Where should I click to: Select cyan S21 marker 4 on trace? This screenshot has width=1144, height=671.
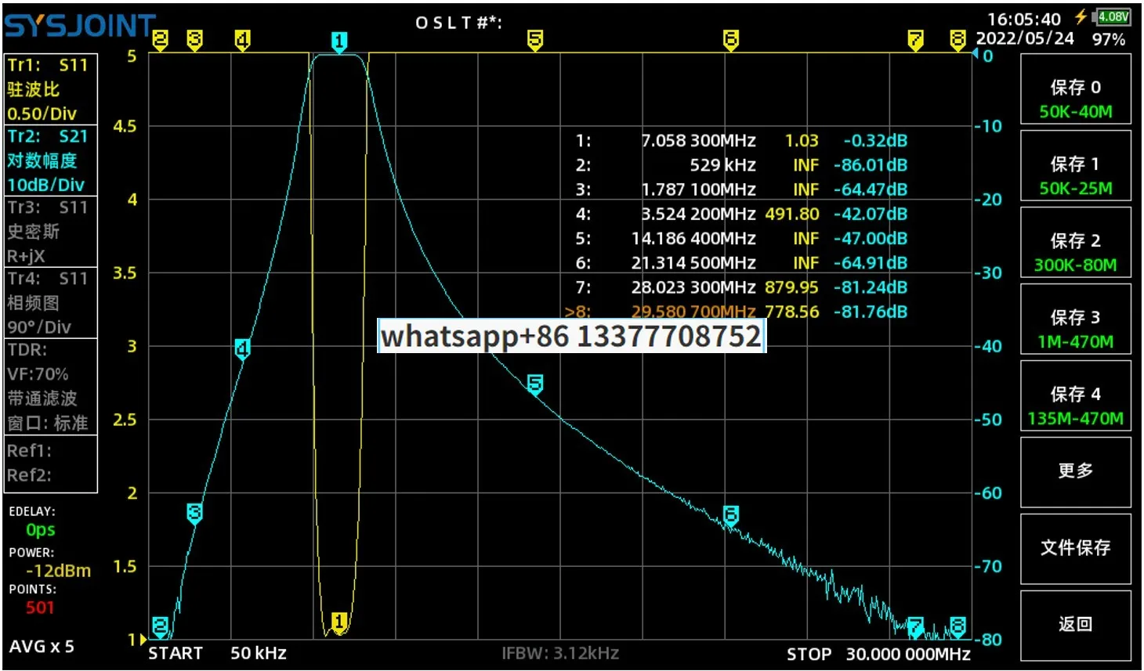click(x=242, y=349)
